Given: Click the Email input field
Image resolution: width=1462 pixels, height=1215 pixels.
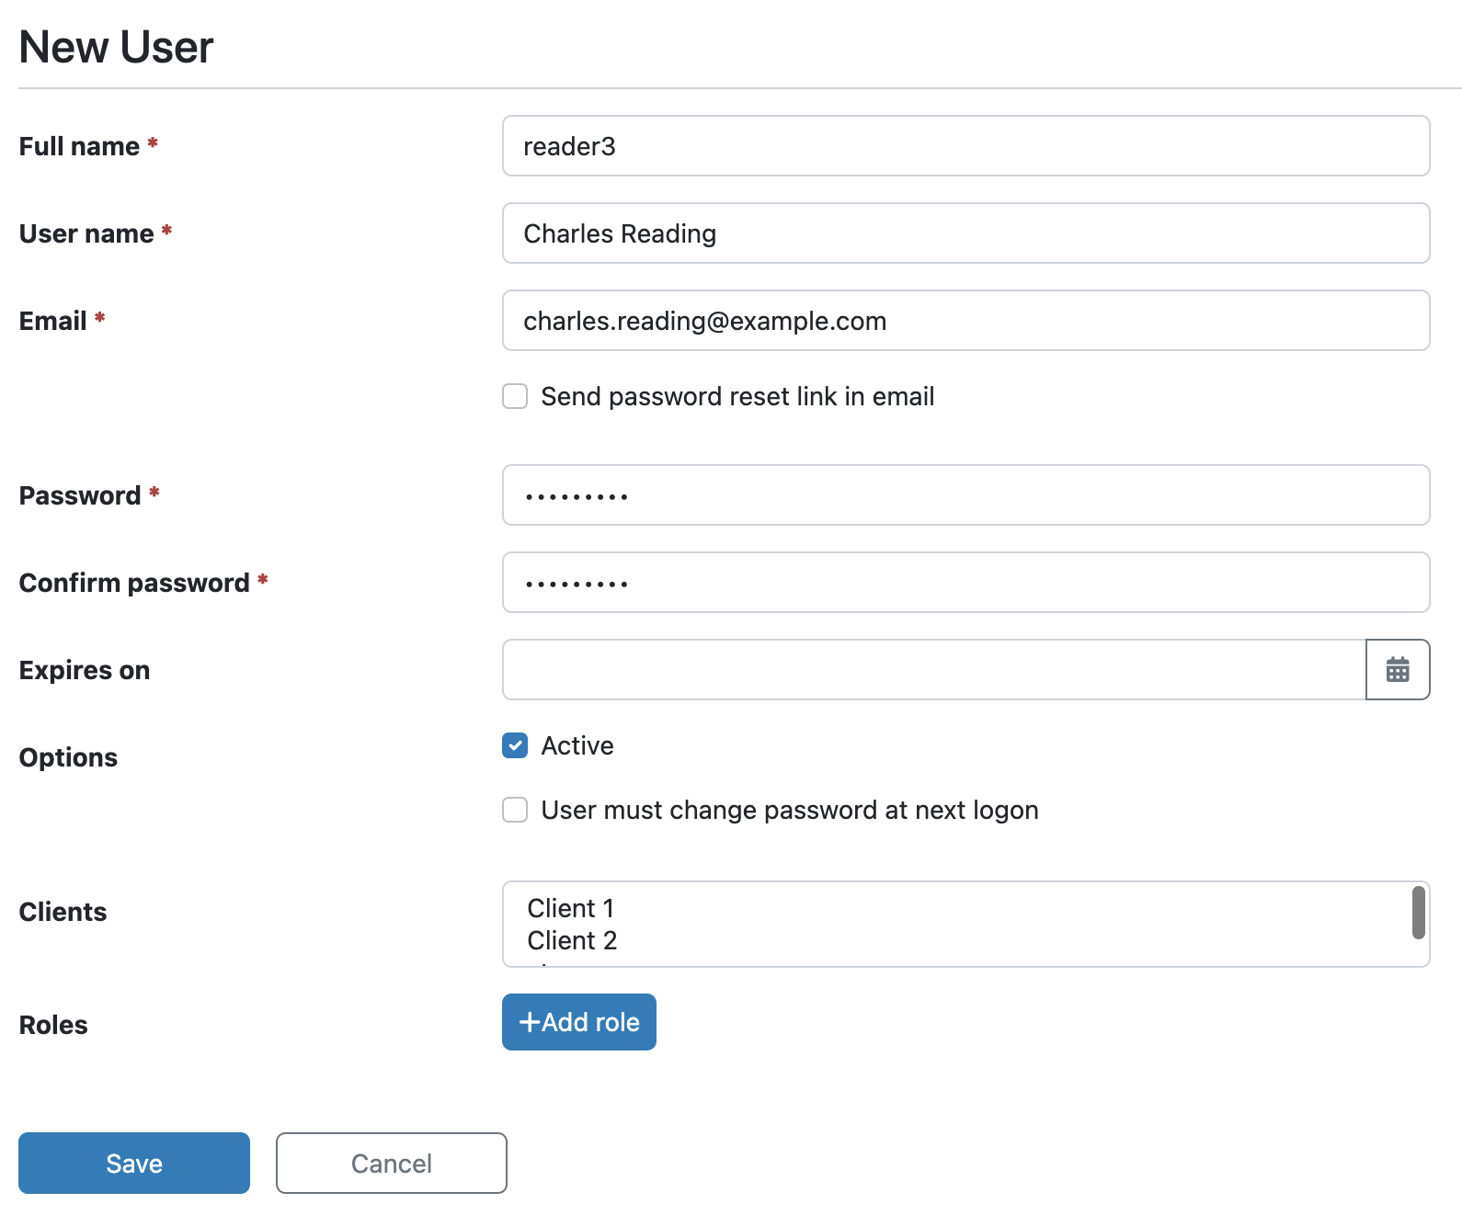Looking at the screenshot, I should 965,320.
